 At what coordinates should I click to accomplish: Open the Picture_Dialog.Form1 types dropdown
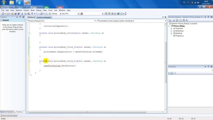(x=95, y=21)
